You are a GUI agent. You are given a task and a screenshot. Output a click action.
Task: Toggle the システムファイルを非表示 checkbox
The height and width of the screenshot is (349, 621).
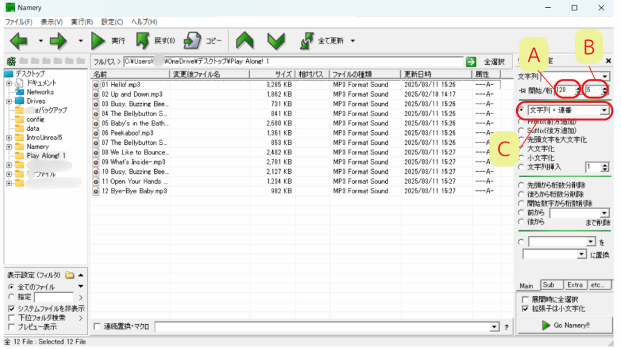(12, 308)
